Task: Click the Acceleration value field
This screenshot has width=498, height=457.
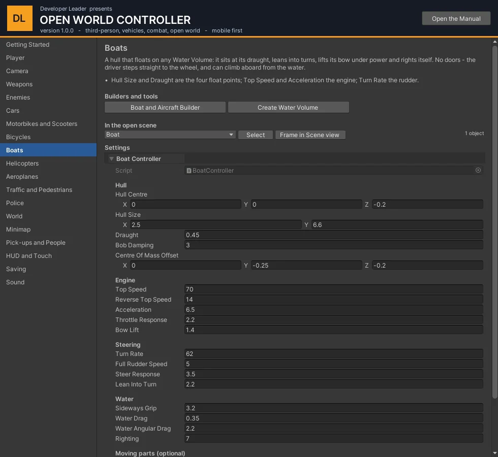Action: 333,309
